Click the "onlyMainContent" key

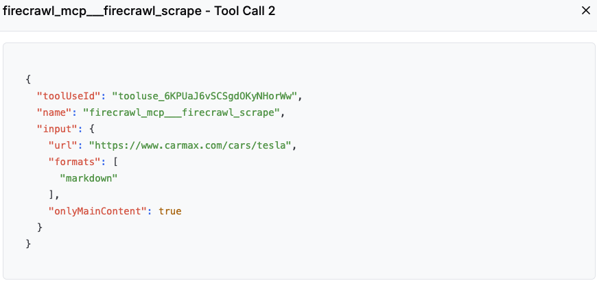tap(97, 211)
